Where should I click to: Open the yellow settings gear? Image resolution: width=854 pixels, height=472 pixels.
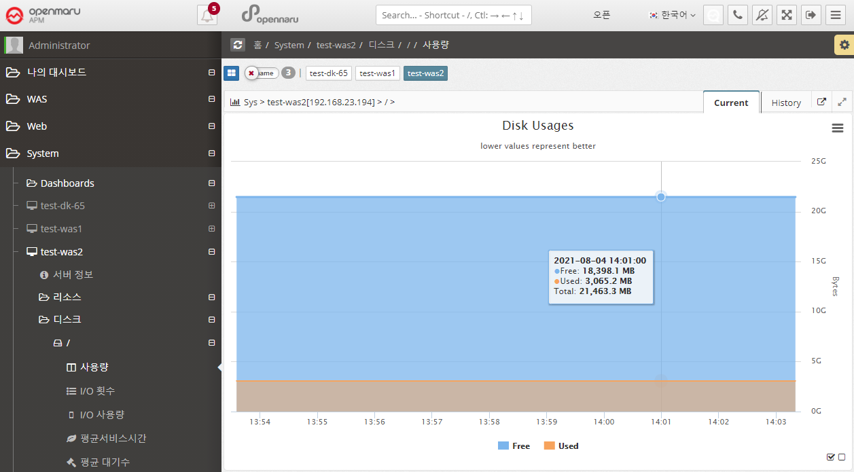click(844, 45)
